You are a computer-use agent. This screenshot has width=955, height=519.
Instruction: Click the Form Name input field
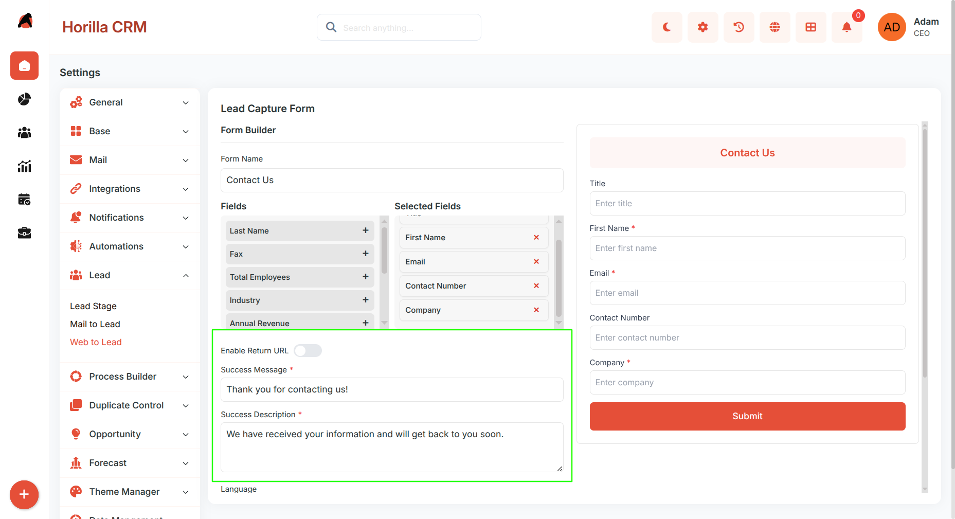tap(392, 180)
